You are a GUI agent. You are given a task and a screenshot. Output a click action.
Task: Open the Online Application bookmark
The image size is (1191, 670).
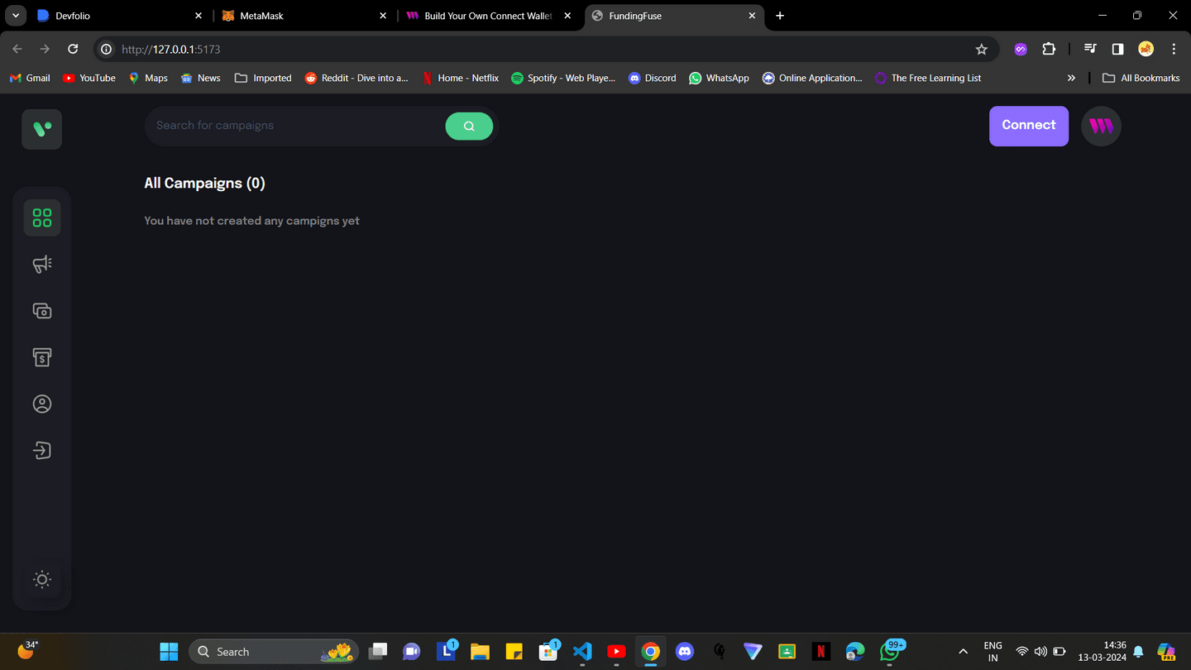point(812,78)
